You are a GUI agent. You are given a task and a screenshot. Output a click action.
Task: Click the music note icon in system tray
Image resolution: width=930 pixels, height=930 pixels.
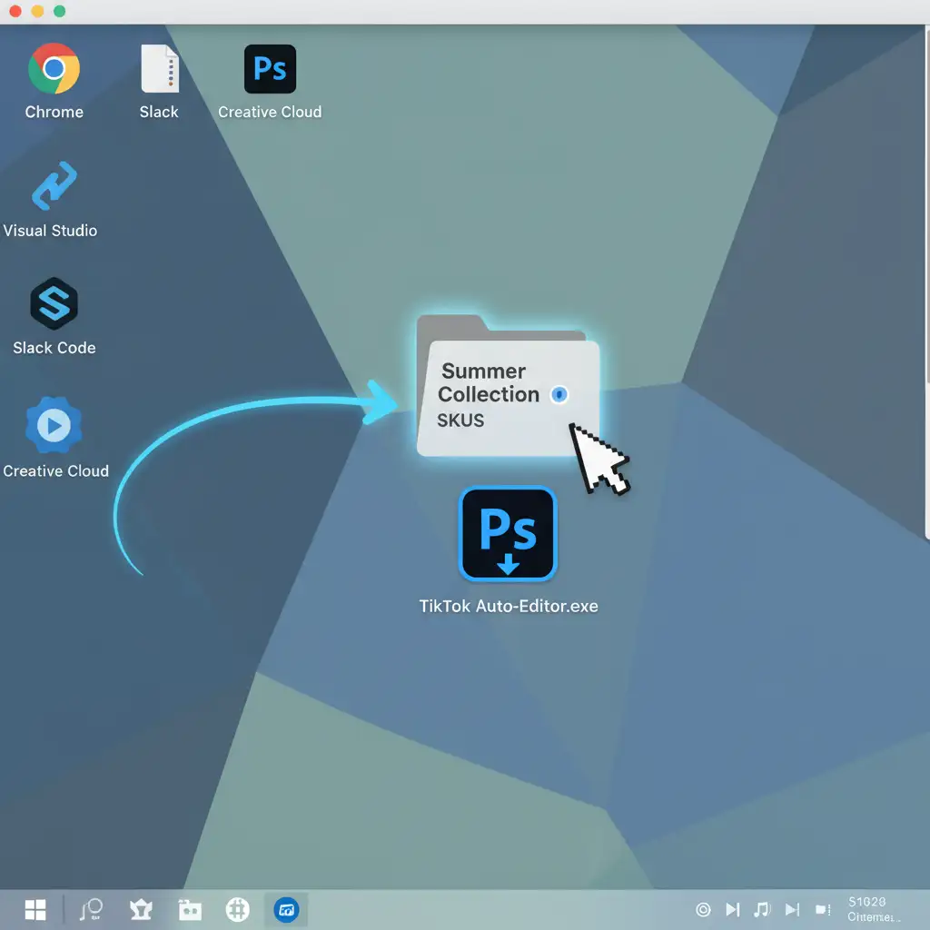(x=762, y=909)
